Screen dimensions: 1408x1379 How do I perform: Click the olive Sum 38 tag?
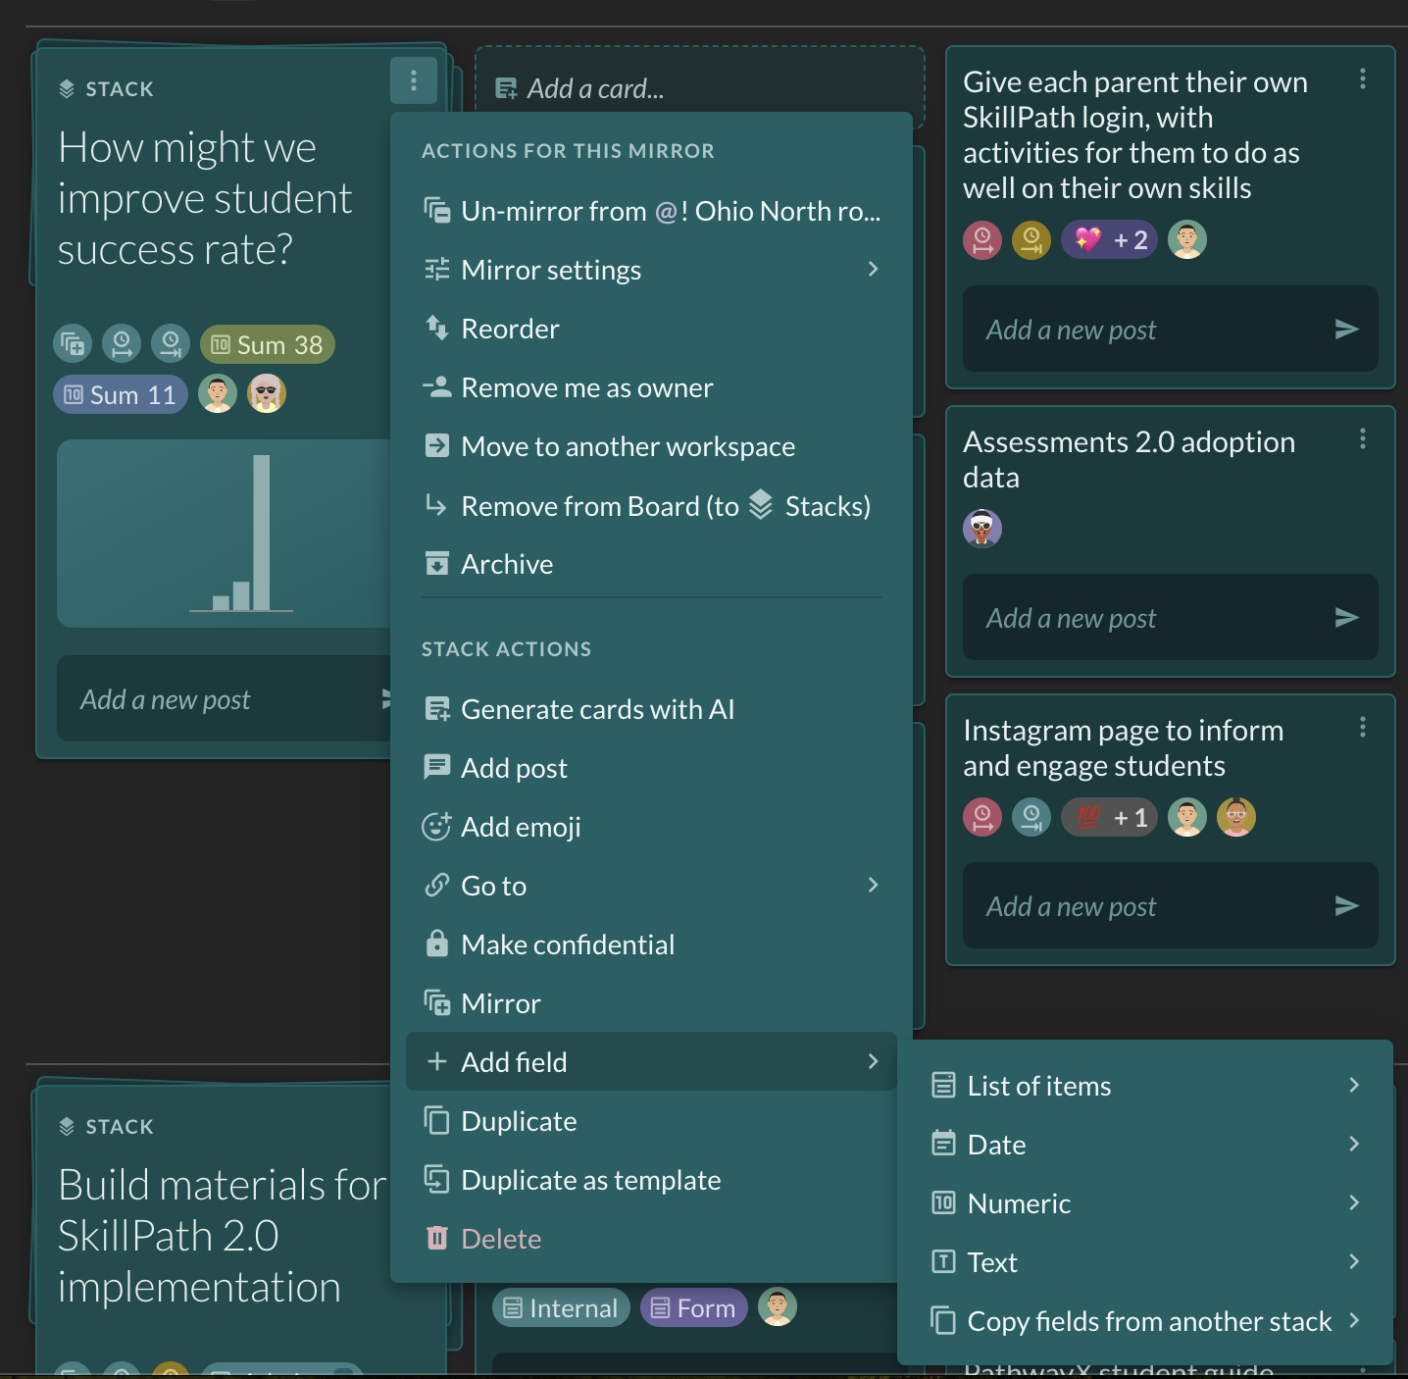(x=268, y=344)
